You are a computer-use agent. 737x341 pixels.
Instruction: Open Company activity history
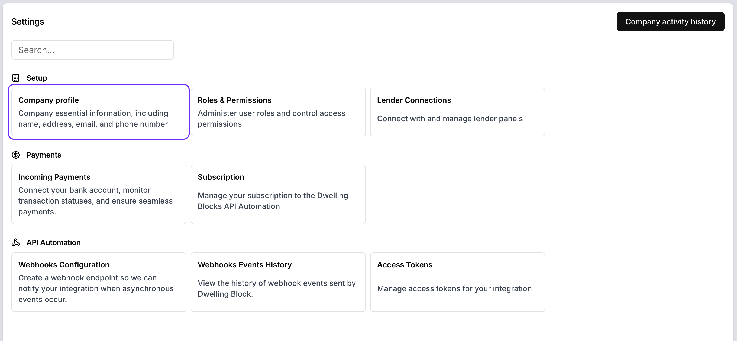tap(670, 22)
